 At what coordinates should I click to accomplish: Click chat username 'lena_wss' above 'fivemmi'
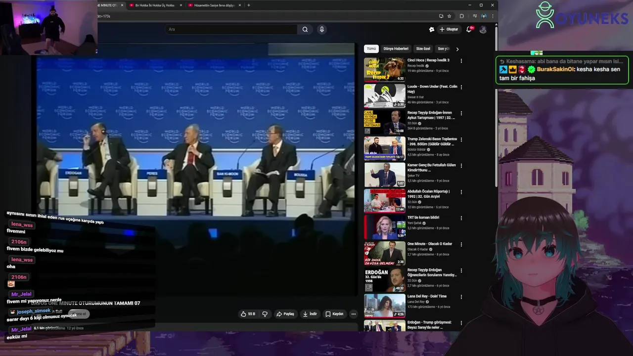22,225
